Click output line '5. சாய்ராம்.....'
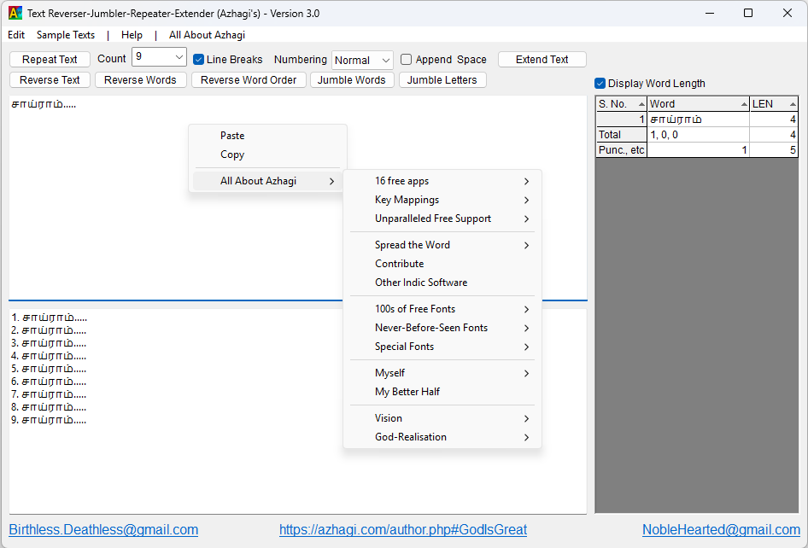The height and width of the screenshot is (548, 808). click(x=49, y=370)
